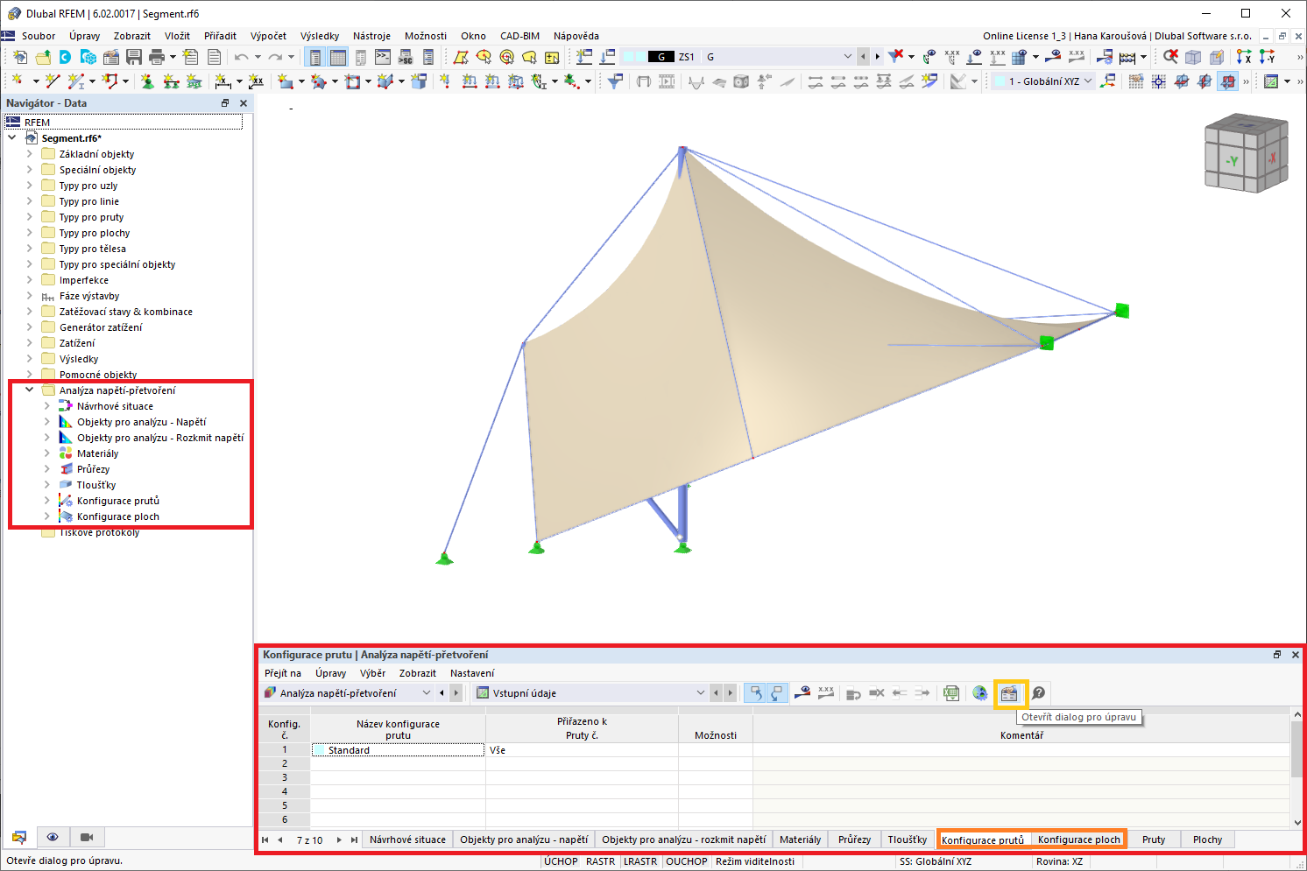Open the Přejít na table menu
The height and width of the screenshot is (871, 1307).
[283, 673]
